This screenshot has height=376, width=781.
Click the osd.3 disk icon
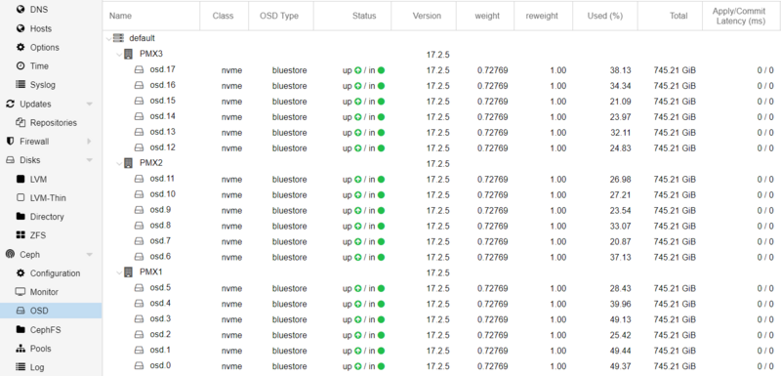click(x=139, y=318)
